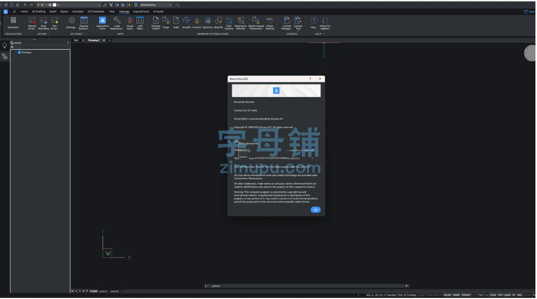Click the Find Outliers tool
The height and width of the screenshot is (299, 537).
click(x=229, y=23)
